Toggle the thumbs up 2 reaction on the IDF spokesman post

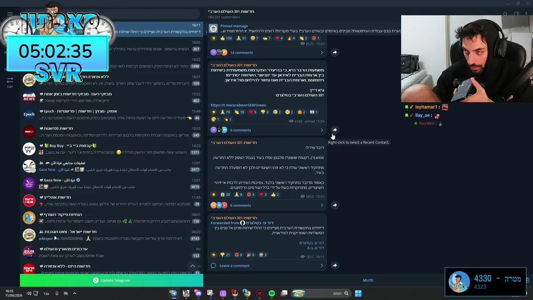(275, 195)
